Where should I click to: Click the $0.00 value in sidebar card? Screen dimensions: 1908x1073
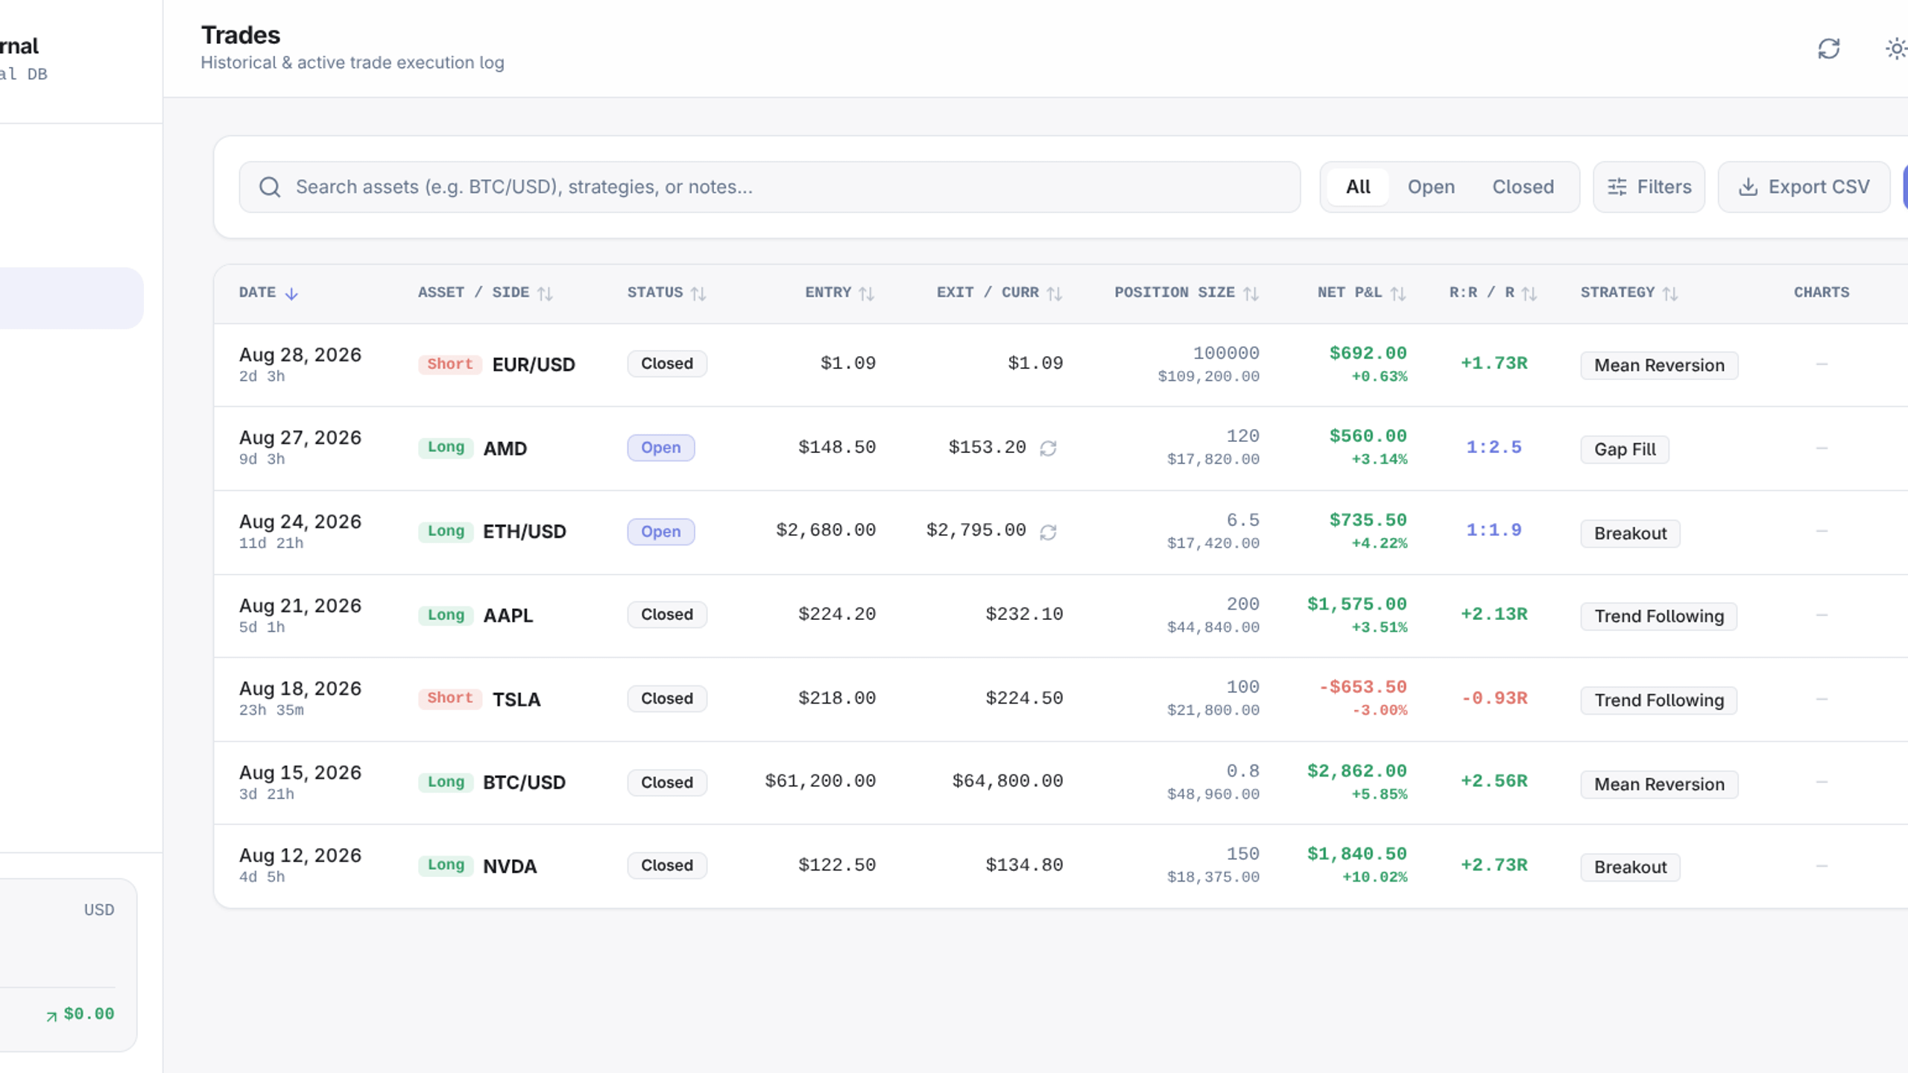[89, 1014]
